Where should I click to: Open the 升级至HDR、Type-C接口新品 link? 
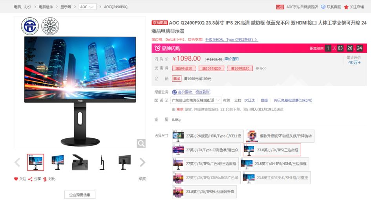click(x=231, y=40)
